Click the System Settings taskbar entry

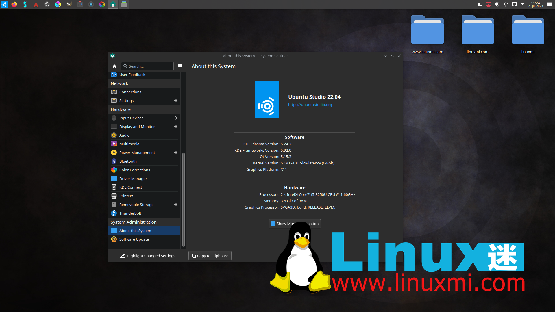point(113,4)
